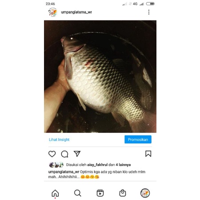Open comments via speech bubble icon
This screenshot has height=200, width=200.
pyautogui.click(x=64, y=154)
